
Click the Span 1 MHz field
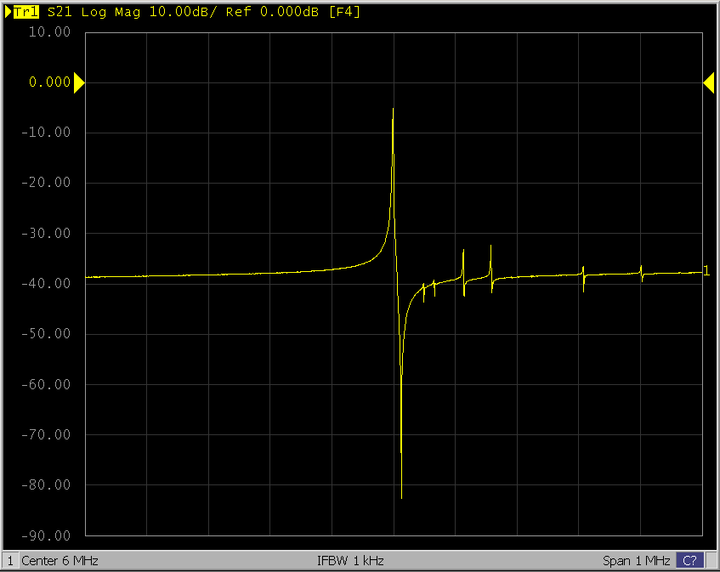coord(638,561)
